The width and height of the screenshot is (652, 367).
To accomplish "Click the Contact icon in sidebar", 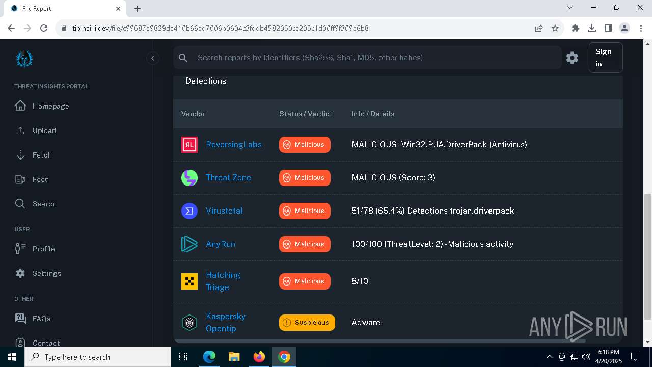I will tap(20, 343).
